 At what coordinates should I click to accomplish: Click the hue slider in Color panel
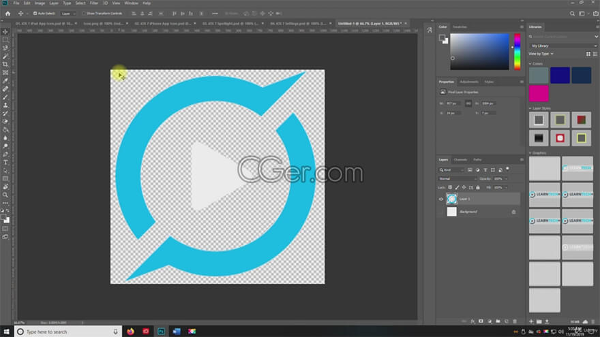click(517, 52)
